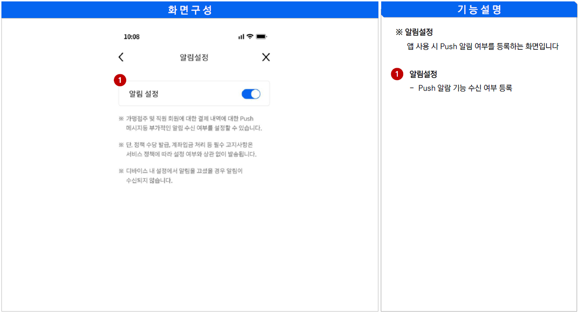Image resolution: width=579 pixels, height=313 pixels.
Task: Tap the cellular signal bars icon
Action: 241,36
